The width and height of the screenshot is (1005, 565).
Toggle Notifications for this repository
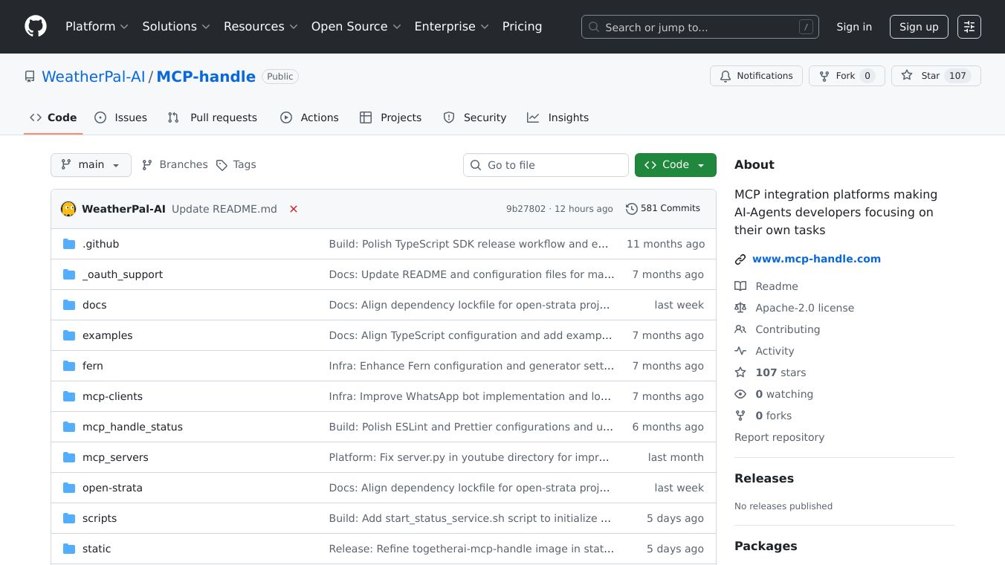point(756,76)
